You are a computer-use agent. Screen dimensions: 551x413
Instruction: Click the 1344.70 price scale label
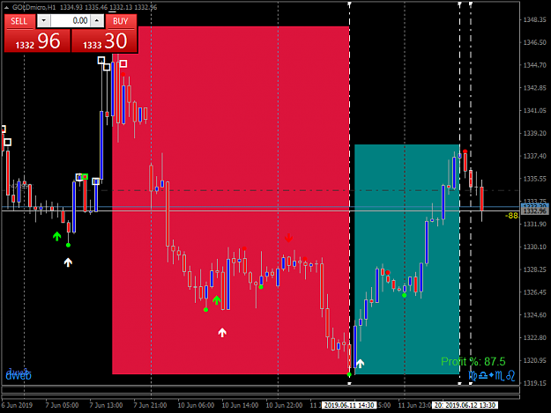pyautogui.click(x=535, y=65)
